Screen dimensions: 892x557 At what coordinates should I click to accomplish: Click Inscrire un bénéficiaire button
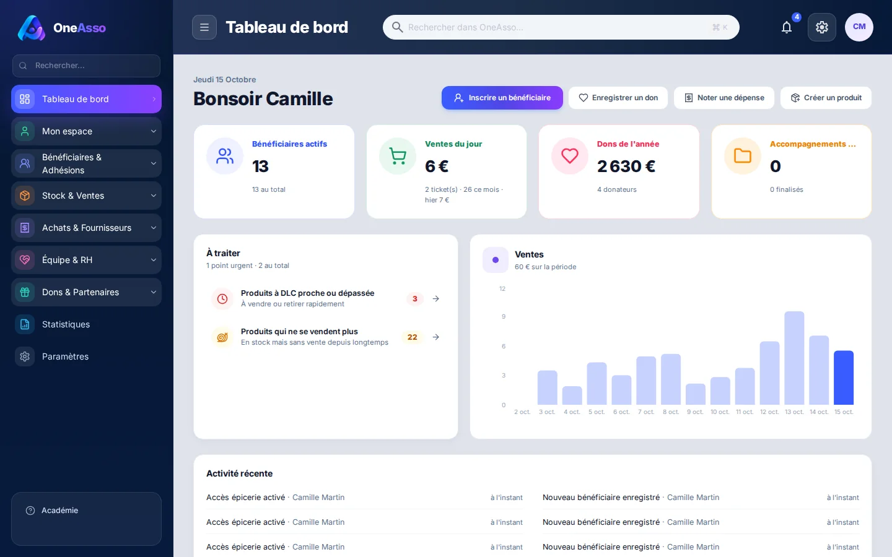pyautogui.click(x=502, y=98)
